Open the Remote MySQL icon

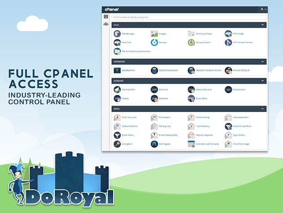228,70
